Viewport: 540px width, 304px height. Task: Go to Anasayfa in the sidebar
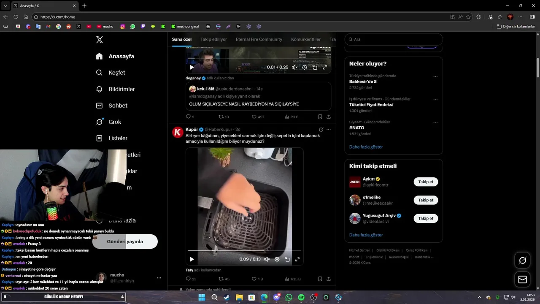pyautogui.click(x=115, y=56)
